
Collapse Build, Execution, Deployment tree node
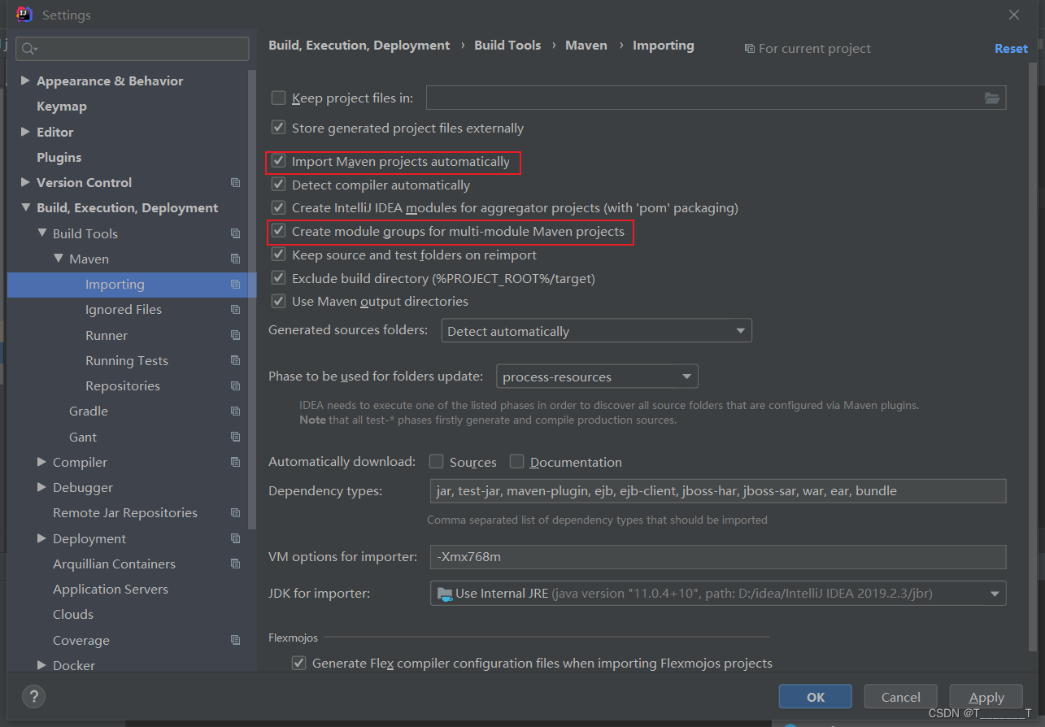pos(25,207)
